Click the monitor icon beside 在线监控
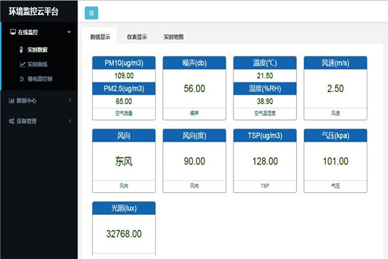The height and width of the screenshot is (259, 388). 13,32
